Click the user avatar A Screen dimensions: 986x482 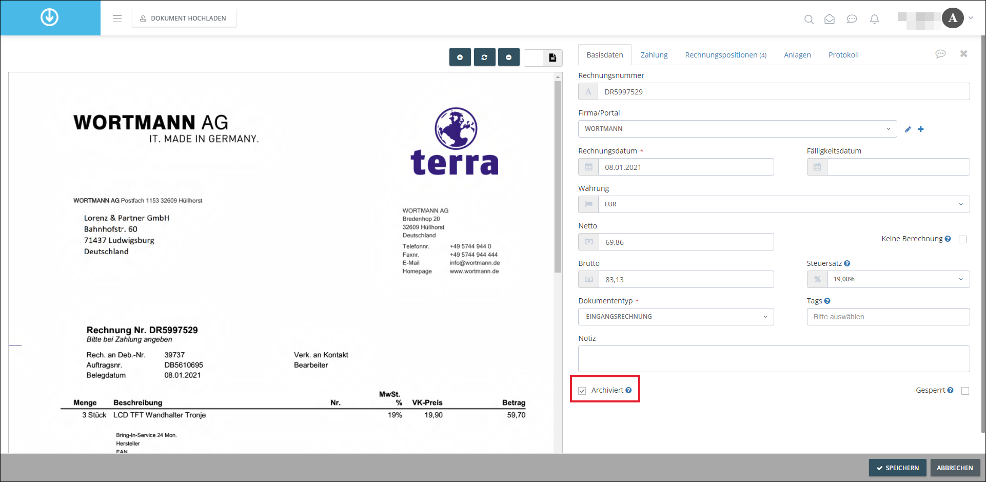953,18
